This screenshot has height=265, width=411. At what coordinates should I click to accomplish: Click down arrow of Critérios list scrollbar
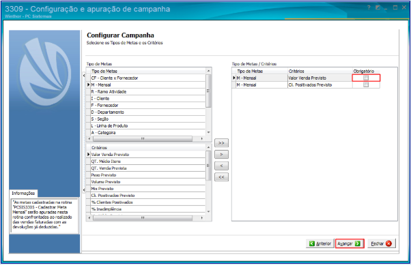[209, 211]
